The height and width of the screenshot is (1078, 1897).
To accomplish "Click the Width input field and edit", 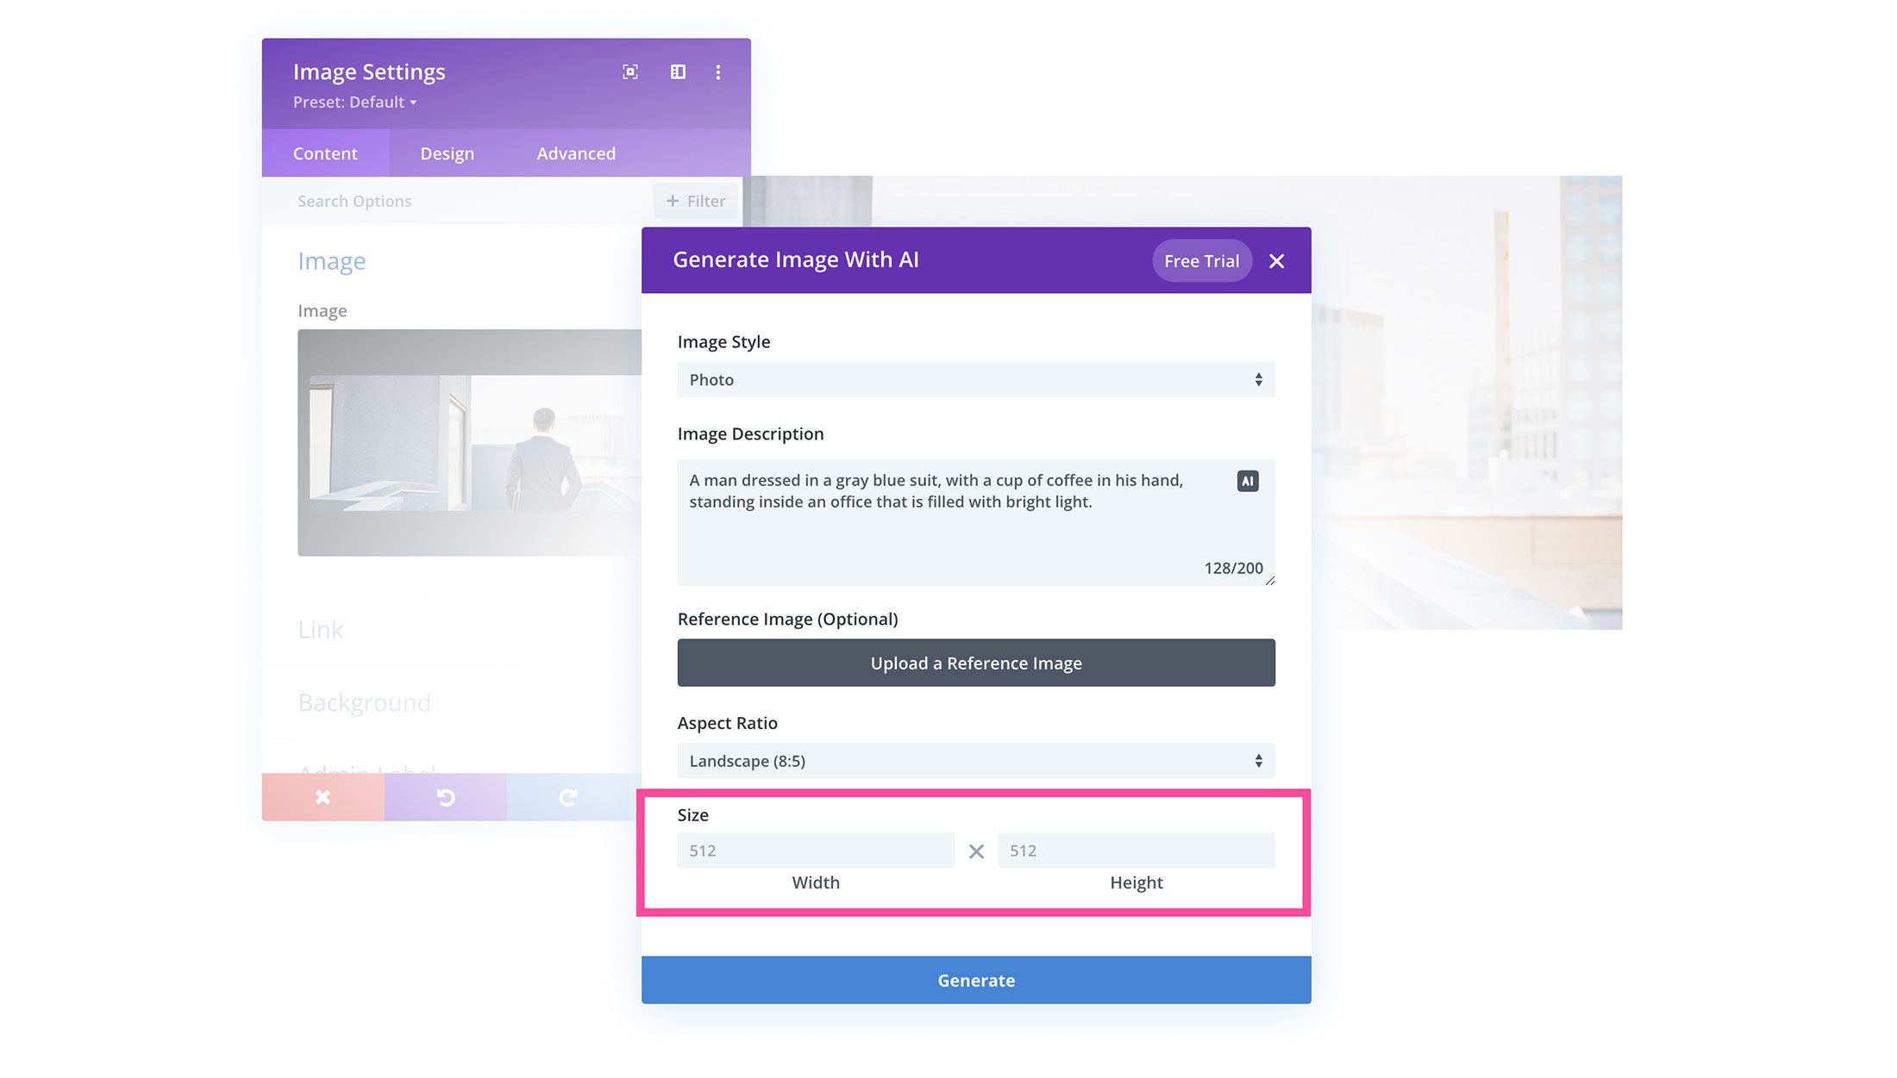I will (814, 851).
